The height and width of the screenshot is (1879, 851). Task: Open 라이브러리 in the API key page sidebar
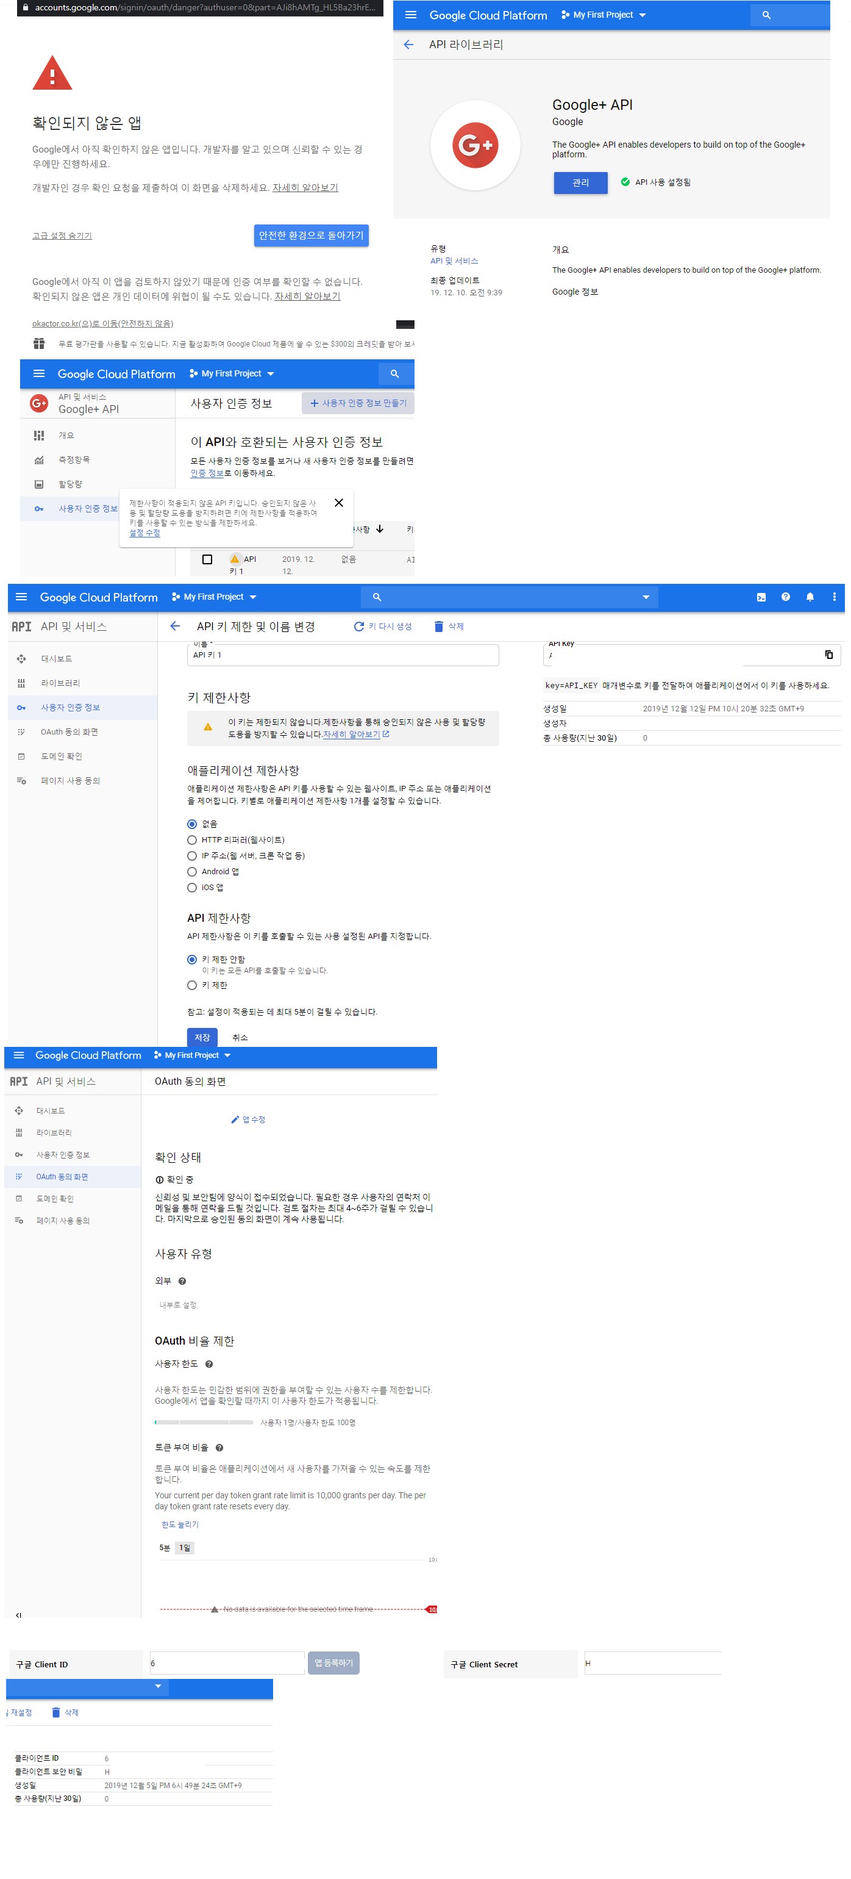60,683
